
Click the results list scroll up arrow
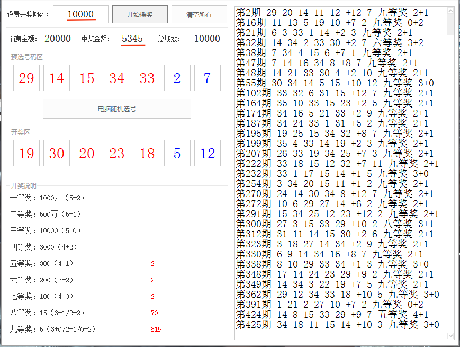coord(450,11)
